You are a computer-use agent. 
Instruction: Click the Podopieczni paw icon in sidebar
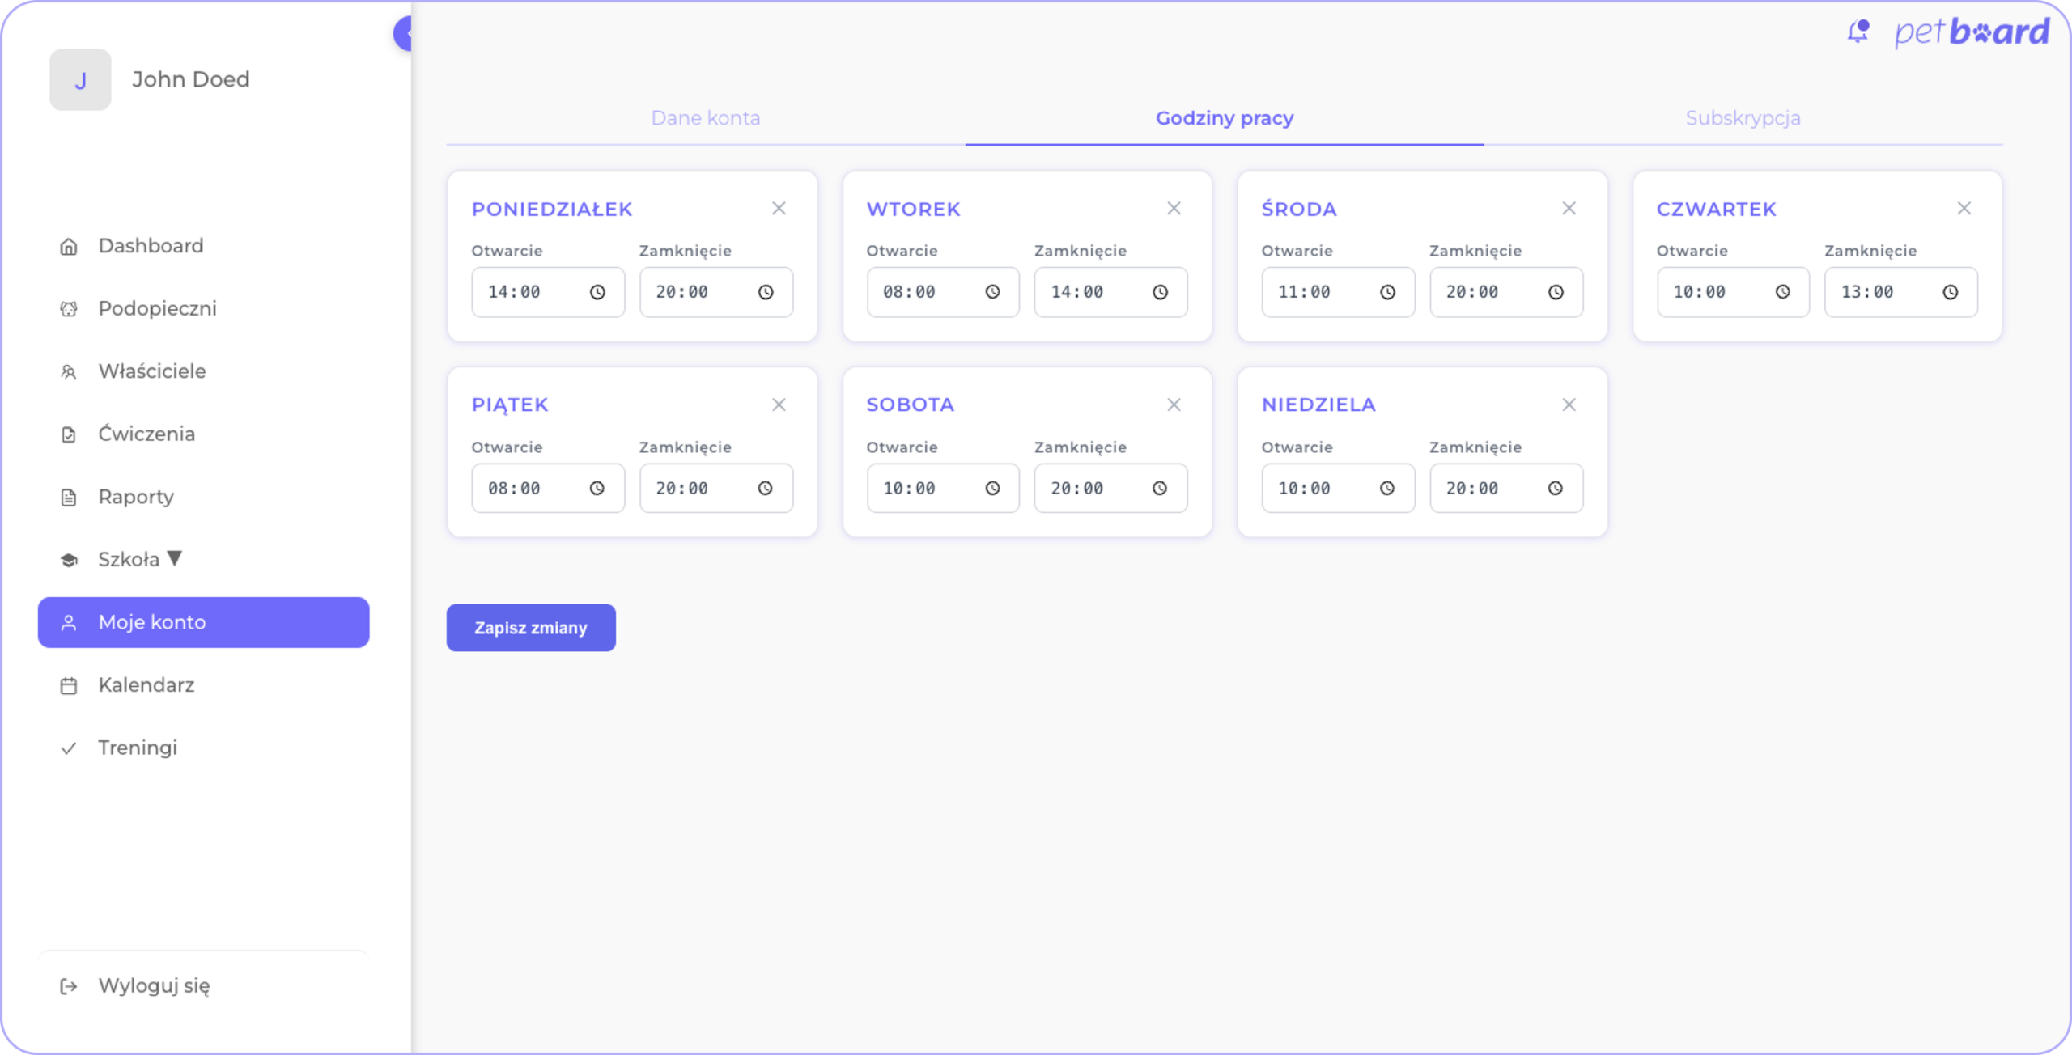click(69, 309)
